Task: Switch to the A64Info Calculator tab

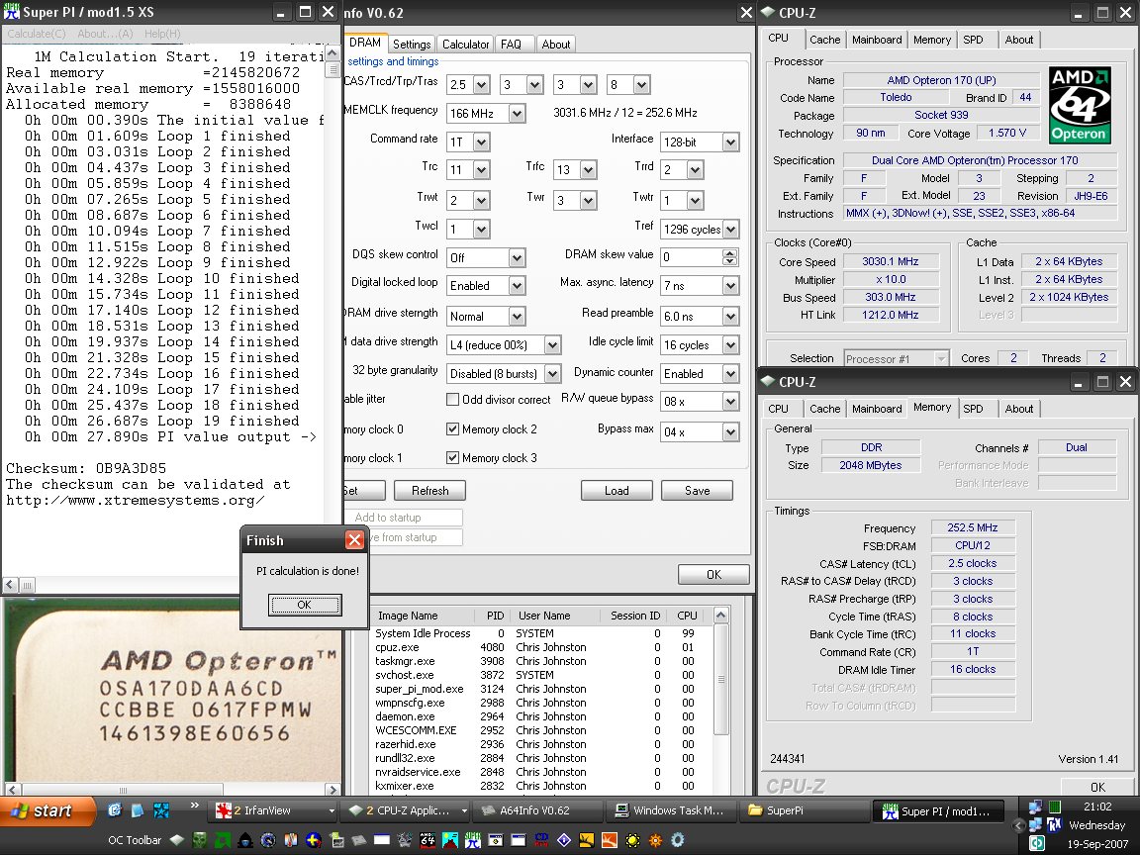Action: coord(465,45)
